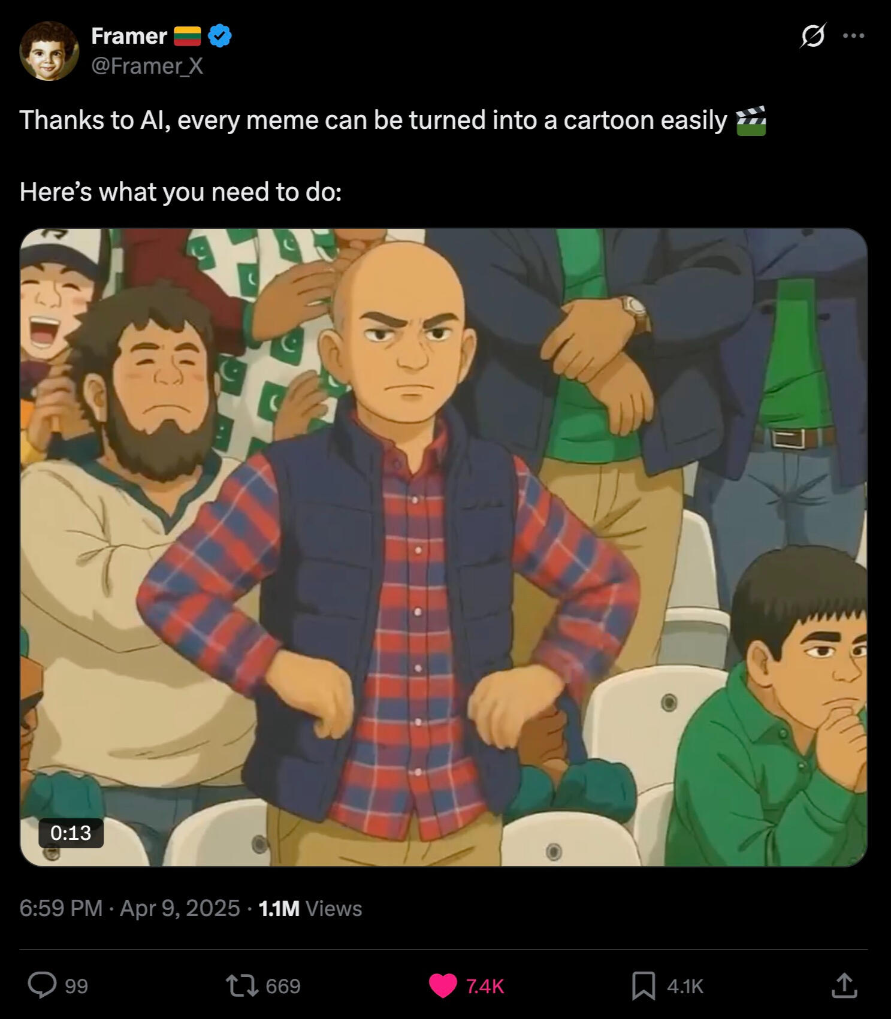The image size is (891, 1019).
Task: Click the 99 replies count
Action: [77, 986]
